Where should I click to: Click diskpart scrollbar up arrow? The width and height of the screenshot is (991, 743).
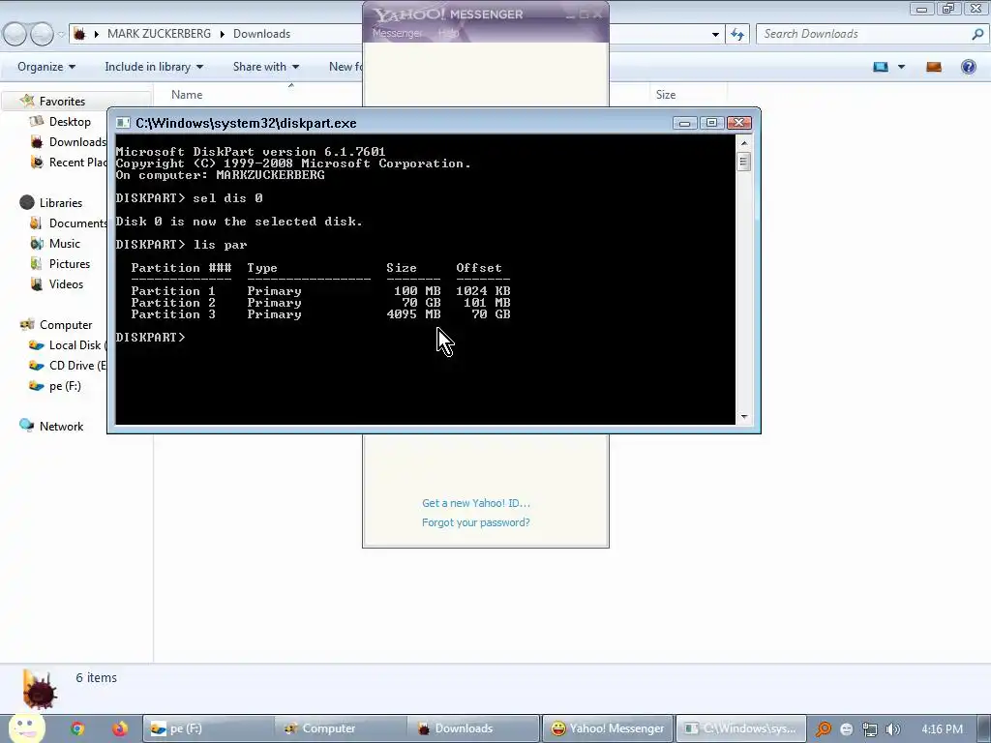pos(744,143)
